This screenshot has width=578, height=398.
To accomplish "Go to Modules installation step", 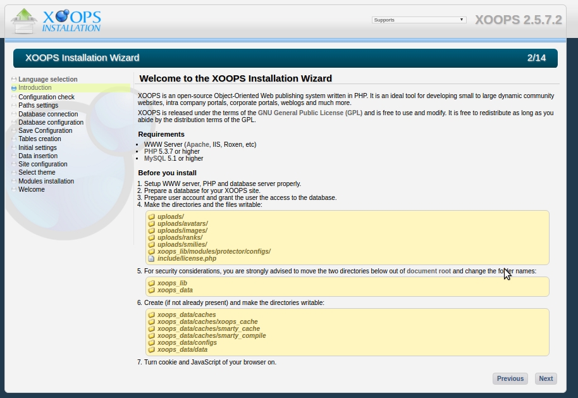I will (x=46, y=181).
